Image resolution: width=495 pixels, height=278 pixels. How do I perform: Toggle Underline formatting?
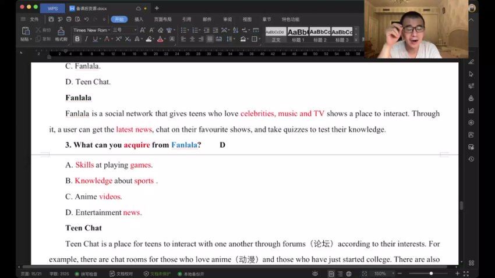point(95,39)
